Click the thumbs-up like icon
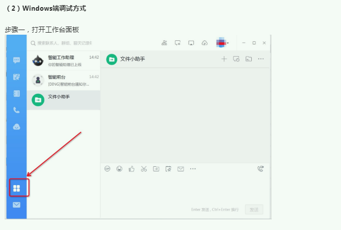 coord(132,169)
